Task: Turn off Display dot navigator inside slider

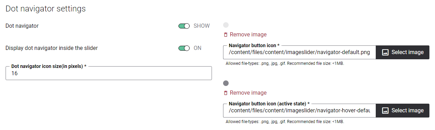Action: [x=184, y=48]
